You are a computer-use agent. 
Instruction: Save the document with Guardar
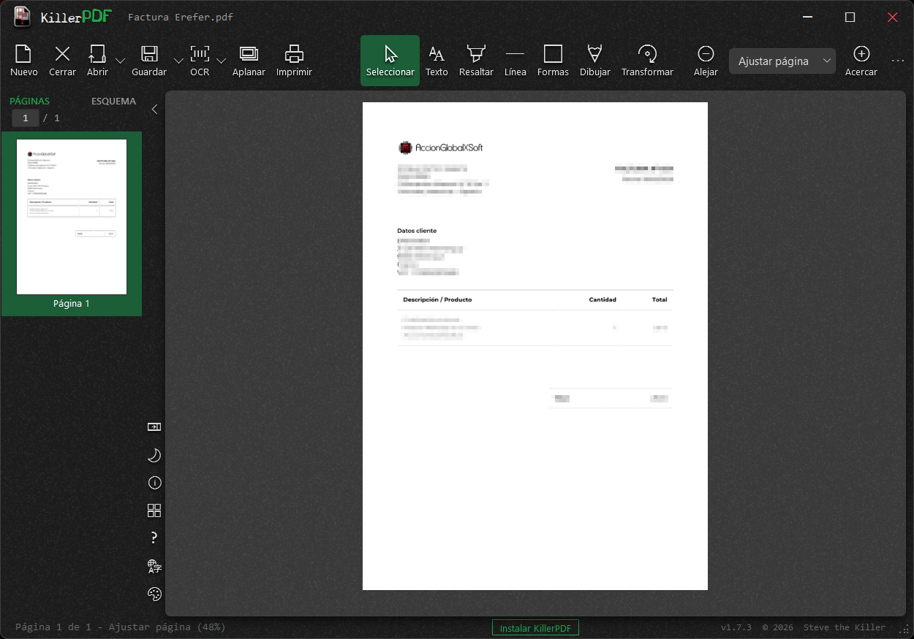[x=149, y=60]
